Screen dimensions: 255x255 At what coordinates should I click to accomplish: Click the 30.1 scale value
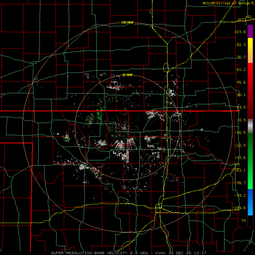(241, 95)
